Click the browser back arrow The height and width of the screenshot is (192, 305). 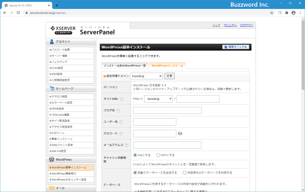pos(5,13)
